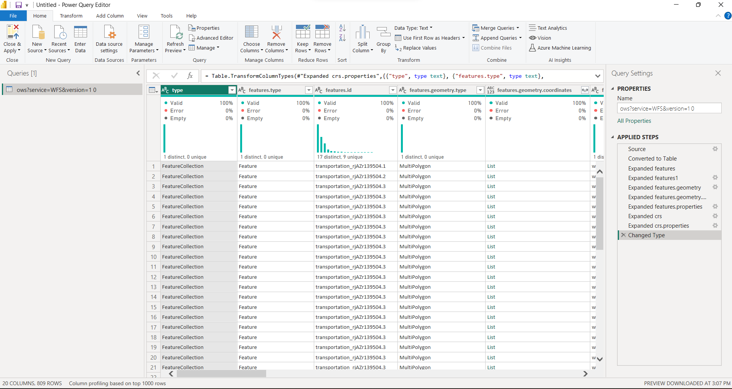Image resolution: width=732 pixels, height=389 pixels.
Task: Click gear icon for Source step
Action: 715,149
